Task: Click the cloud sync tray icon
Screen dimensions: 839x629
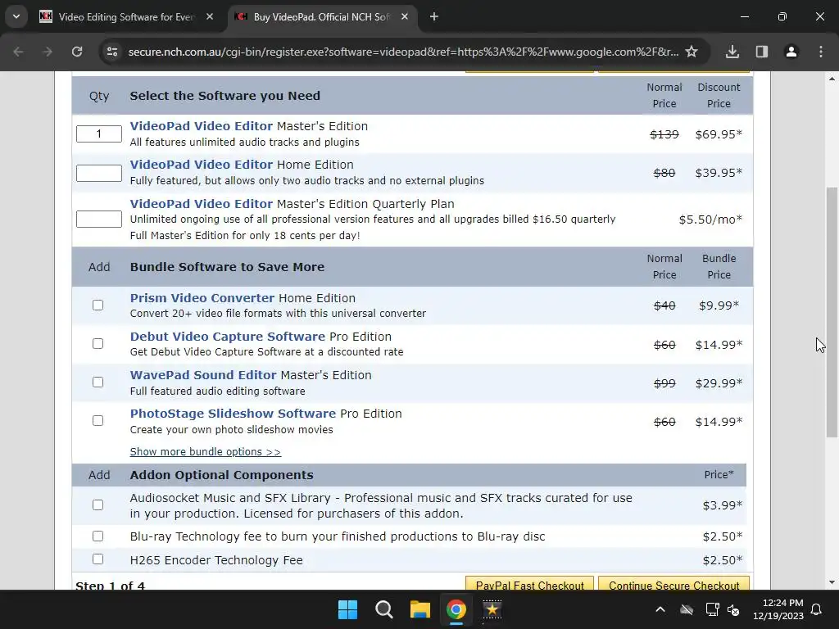Action: click(687, 609)
